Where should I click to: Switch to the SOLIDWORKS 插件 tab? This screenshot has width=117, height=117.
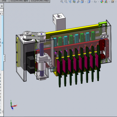19,1
